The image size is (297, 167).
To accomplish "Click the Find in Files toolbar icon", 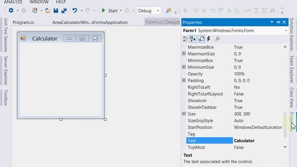I will pyautogui.click(x=168, y=11).
